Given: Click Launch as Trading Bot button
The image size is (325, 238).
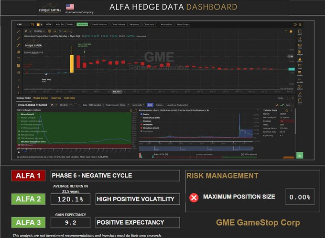Looking at the screenshot, I should [177, 105].
